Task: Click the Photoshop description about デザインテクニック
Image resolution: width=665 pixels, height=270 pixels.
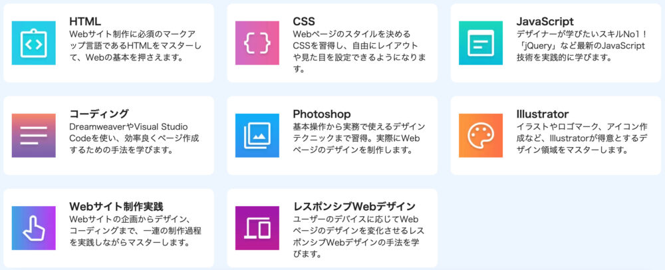Action: (x=359, y=138)
